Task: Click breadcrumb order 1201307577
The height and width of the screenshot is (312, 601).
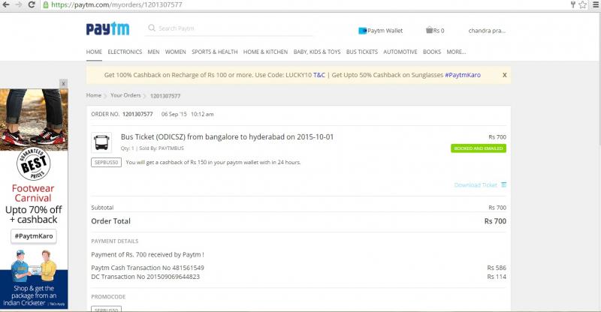Action: tap(165, 96)
